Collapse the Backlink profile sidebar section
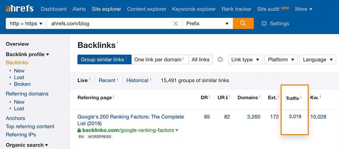339x149 pixels. point(27,54)
